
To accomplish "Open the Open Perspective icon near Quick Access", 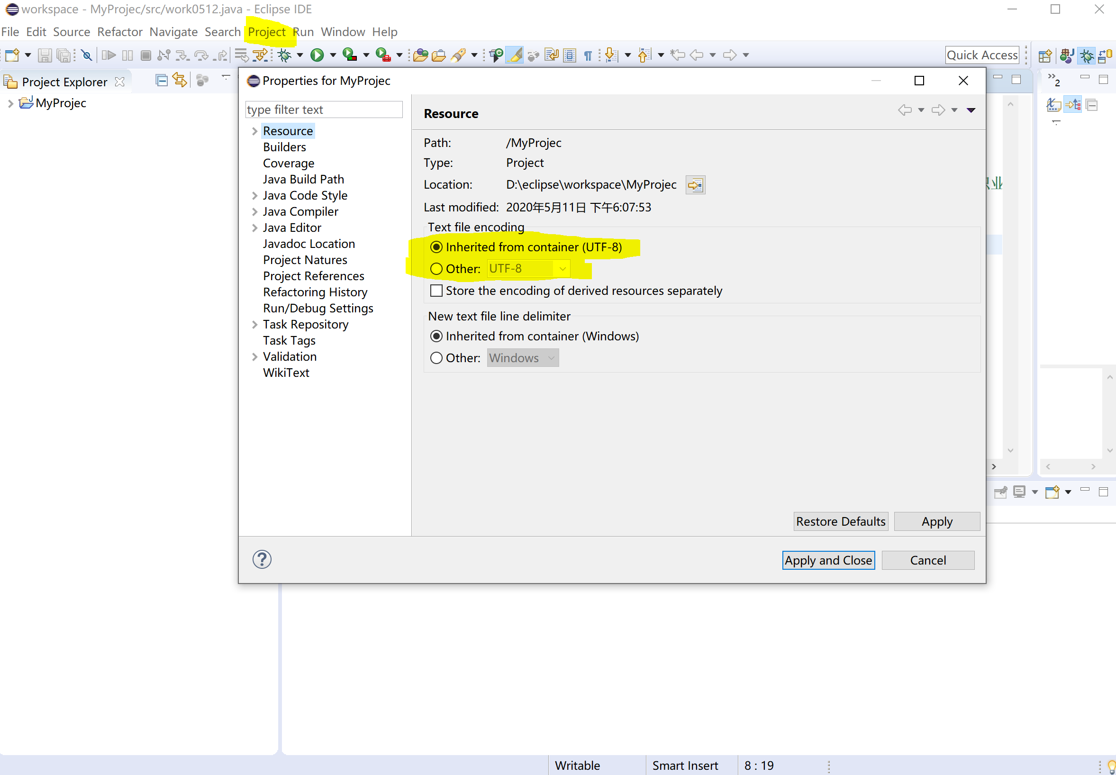I will pos(1044,55).
